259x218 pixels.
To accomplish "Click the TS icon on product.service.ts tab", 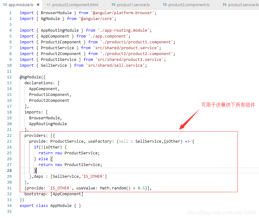I will click(225, 5).
